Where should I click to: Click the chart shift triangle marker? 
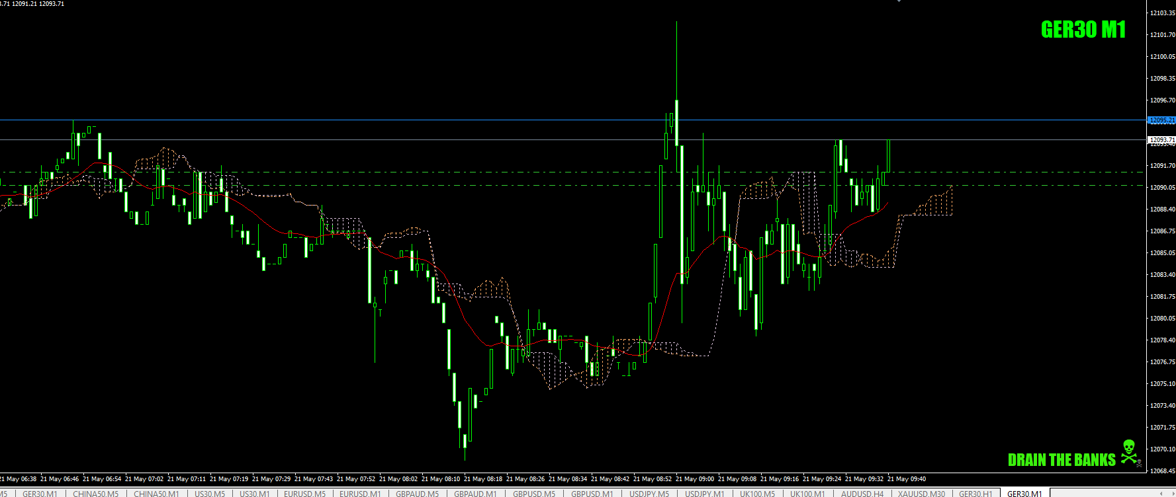(899, 1)
